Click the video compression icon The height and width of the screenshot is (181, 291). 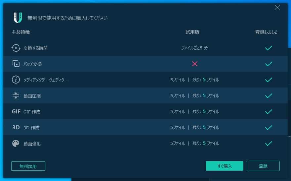16,95
